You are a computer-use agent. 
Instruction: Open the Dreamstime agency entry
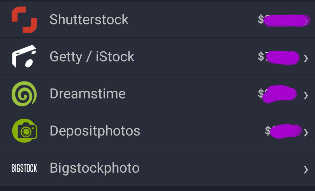88,93
